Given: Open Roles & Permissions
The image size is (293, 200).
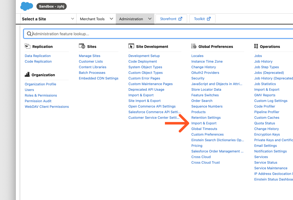Looking at the screenshot, I should pos(41,95).
